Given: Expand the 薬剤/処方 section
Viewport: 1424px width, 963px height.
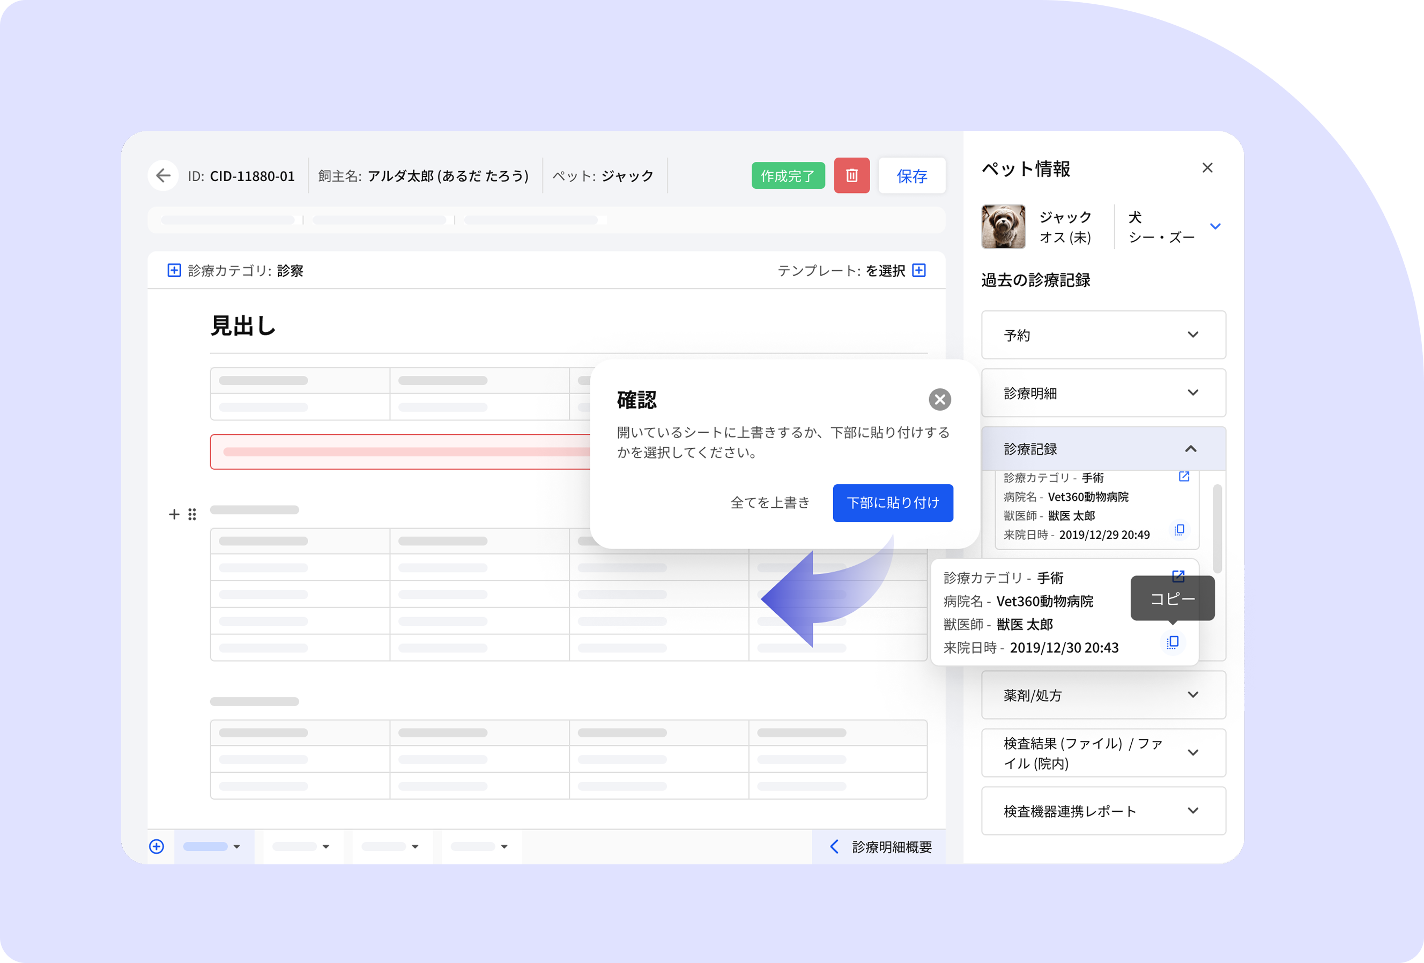Looking at the screenshot, I should (1103, 695).
